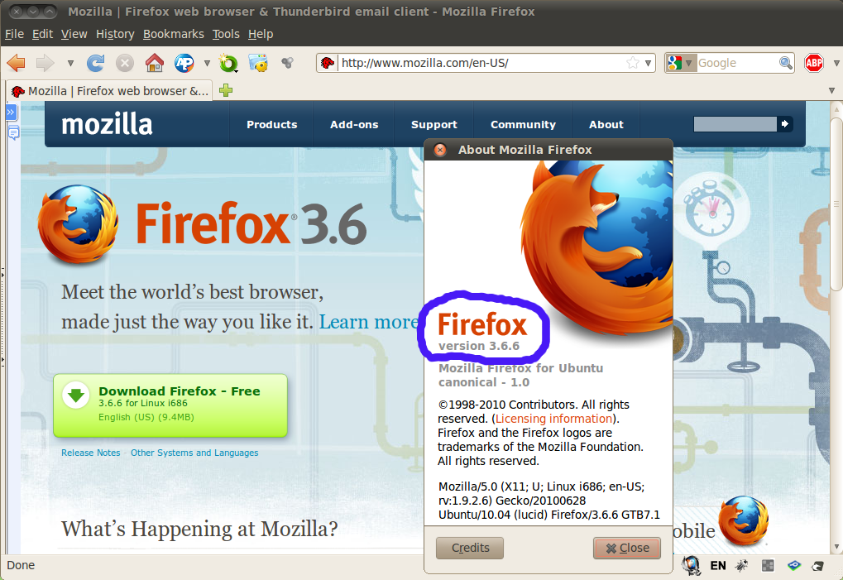
Task: Open Other Systems and Languages link
Action: coord(194,453)
